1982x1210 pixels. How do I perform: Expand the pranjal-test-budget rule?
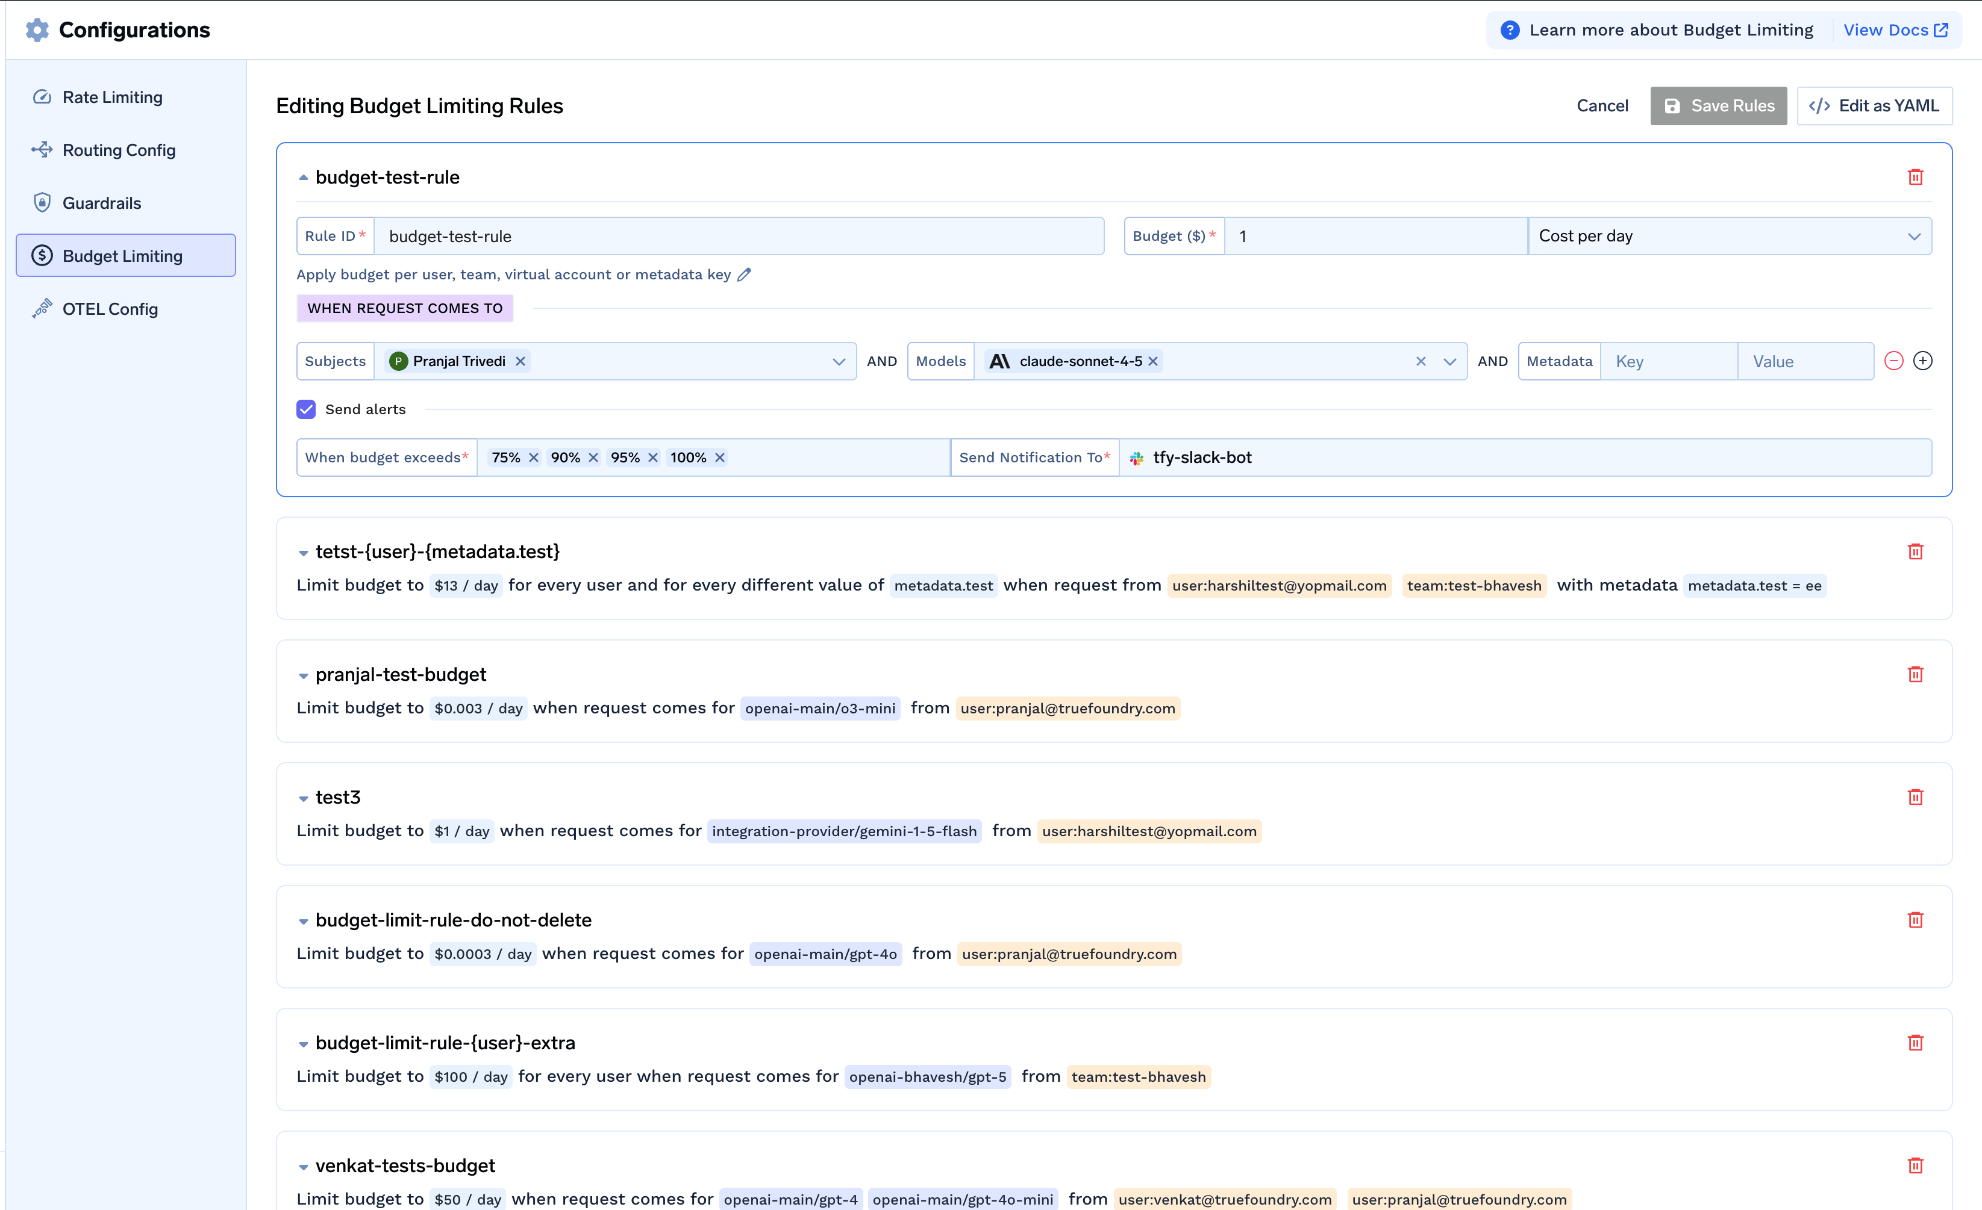click(303, 675)
